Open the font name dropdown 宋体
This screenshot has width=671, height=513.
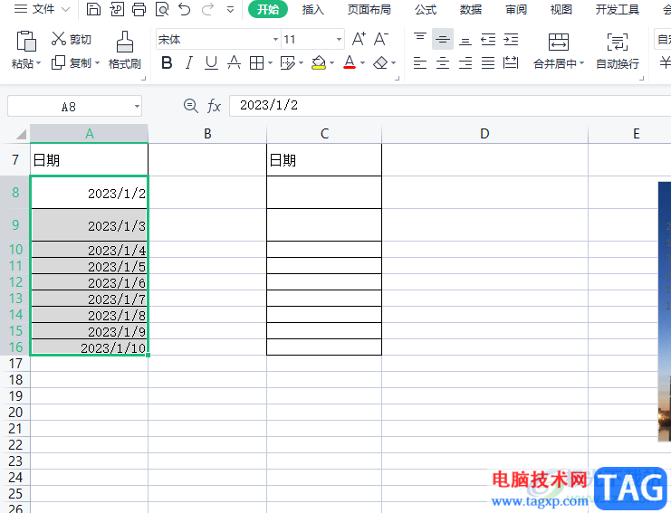pos(275,39)
